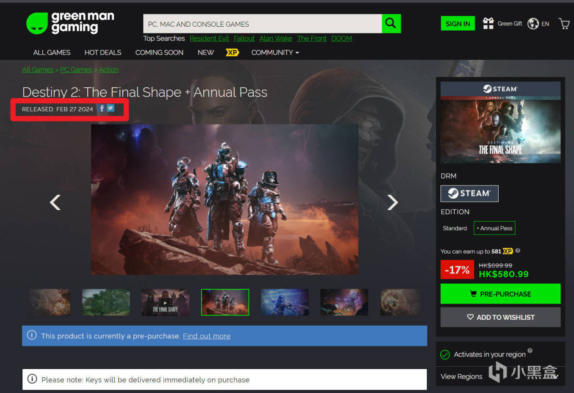Show next screenshot with right arrow
This screenshot has height=393, width=574.
pos(393,202)
